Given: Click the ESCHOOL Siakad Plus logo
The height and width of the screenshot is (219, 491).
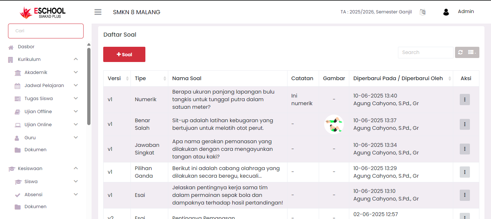Looking at the screenshot, I should 43,12.
